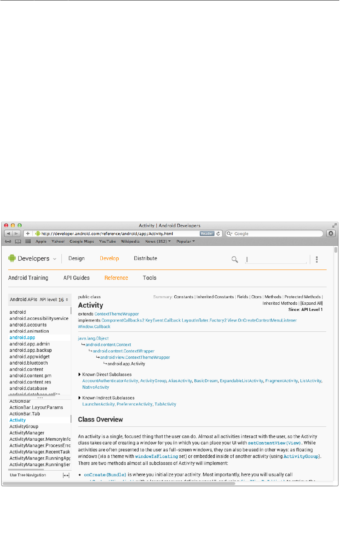361x553 pixels.
Task: Click Use Tree Navigation
Action: coord(28,475)
